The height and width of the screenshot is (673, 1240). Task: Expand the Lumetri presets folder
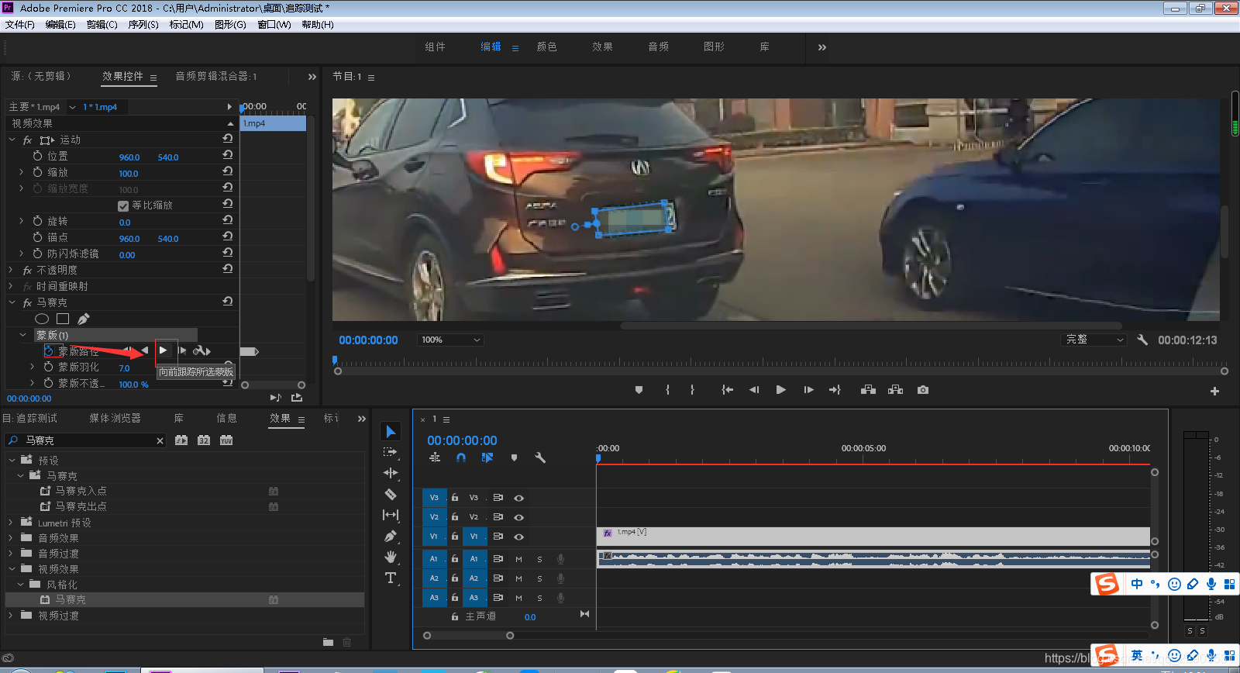[x=11, y=523]
